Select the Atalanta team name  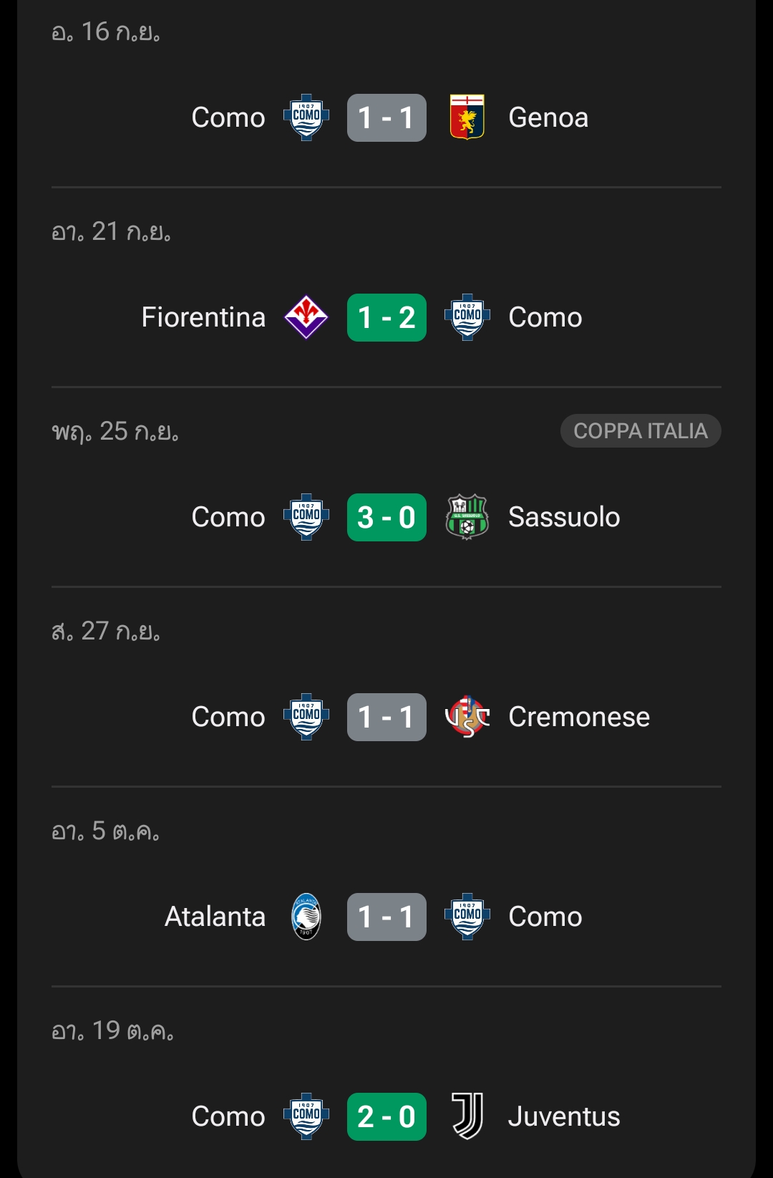pyautogui.click(x=215, y=917)
